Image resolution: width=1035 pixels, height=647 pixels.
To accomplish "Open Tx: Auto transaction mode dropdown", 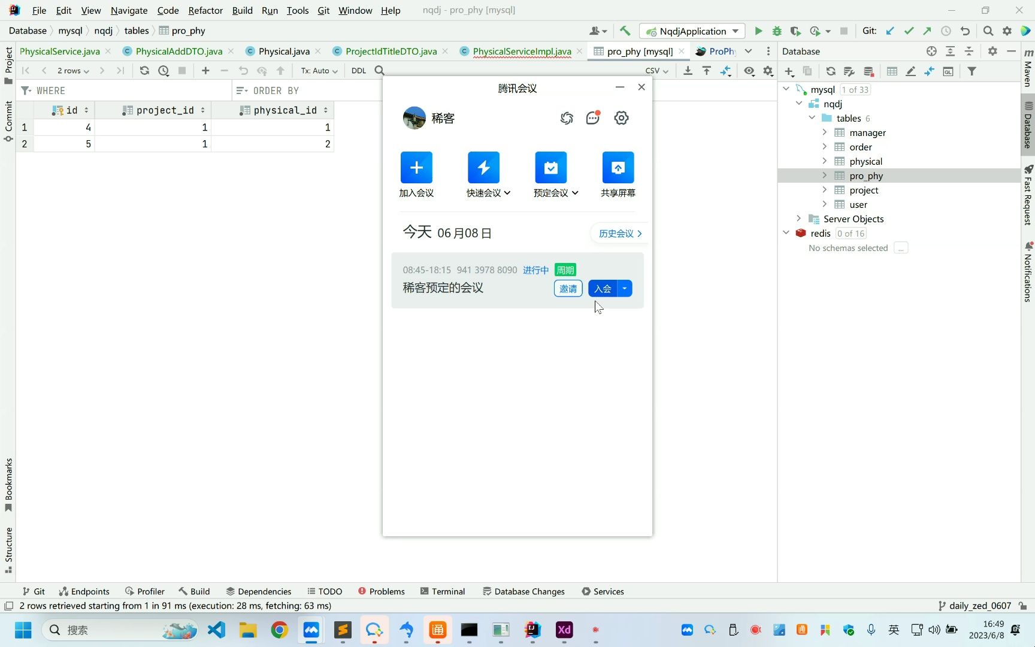I will (x=319, y=71).
